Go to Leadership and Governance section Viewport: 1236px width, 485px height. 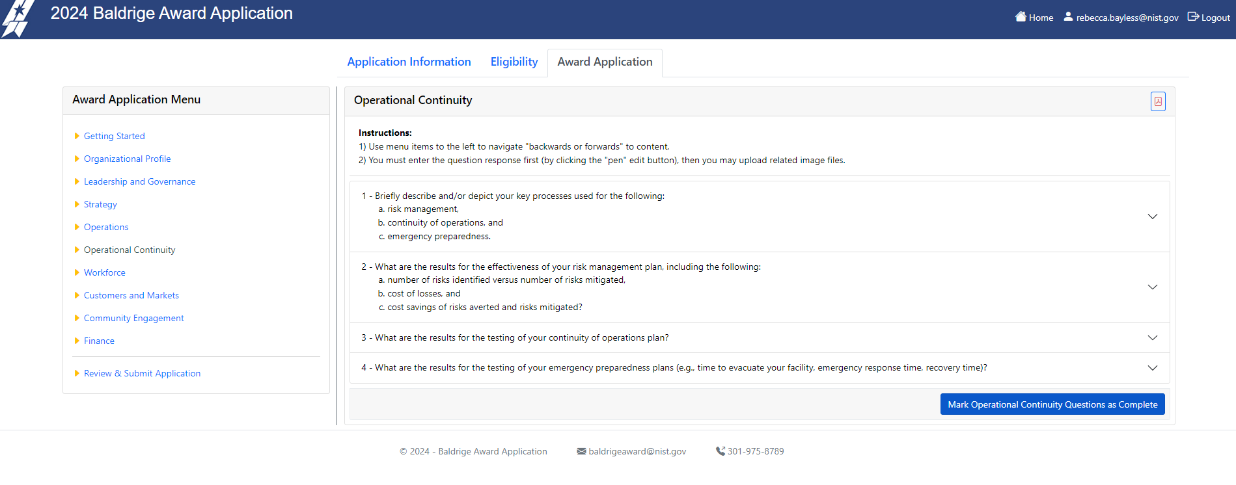pos(139,181)
